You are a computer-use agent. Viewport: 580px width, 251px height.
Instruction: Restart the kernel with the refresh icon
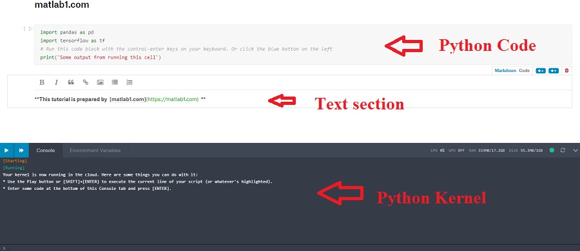coord(563,150)
